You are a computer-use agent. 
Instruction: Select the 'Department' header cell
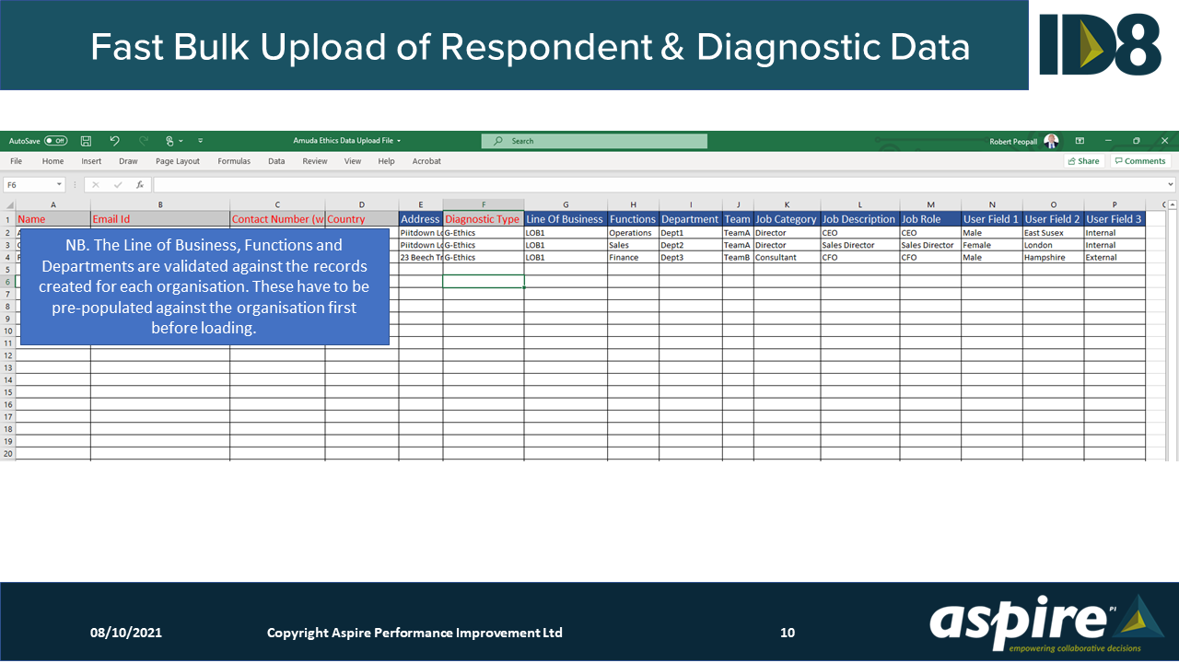pos(690,219)
